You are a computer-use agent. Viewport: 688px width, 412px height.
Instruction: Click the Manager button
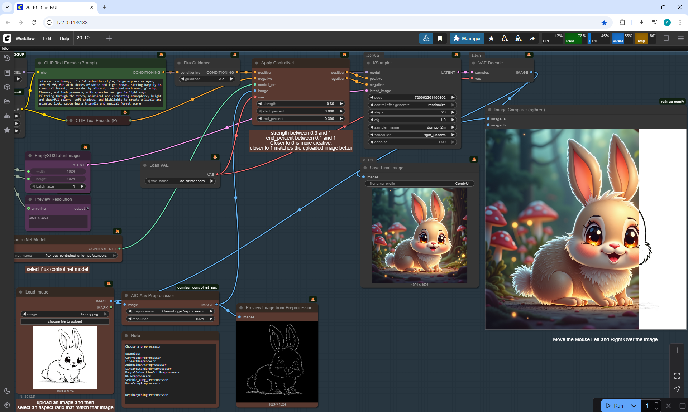pos(467,38)
